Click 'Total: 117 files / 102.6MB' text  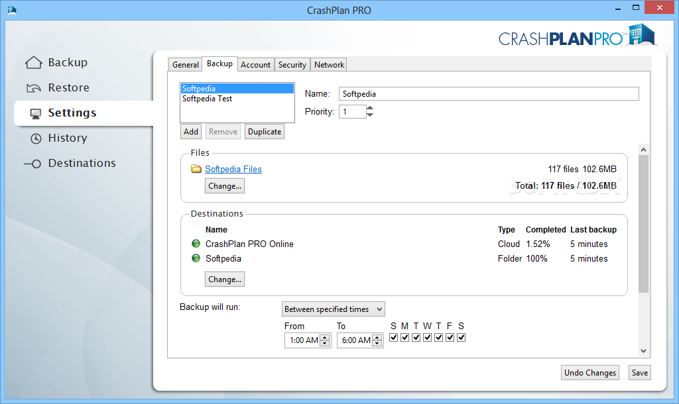pyautogui.click(x=566, y=185)
